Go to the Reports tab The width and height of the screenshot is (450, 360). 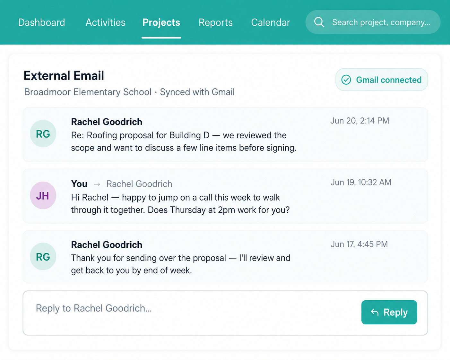point(215,22)
